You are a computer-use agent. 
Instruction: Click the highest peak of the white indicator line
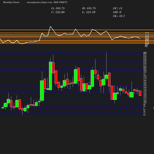pos(51,26)
